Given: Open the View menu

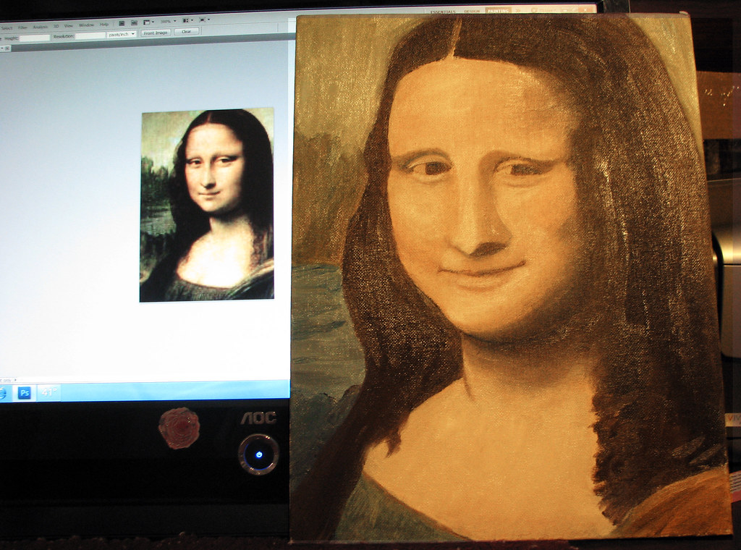Looking at the screenshot, I should (x=69, y=26).
